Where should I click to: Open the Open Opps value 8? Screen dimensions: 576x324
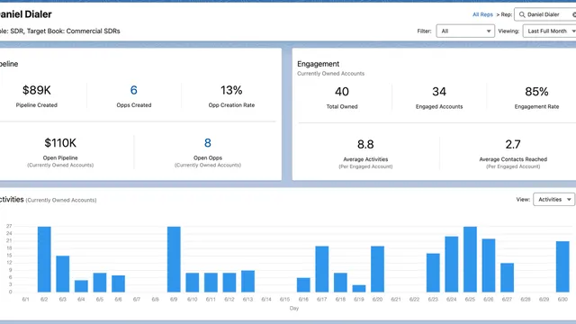tap(208, 143)
